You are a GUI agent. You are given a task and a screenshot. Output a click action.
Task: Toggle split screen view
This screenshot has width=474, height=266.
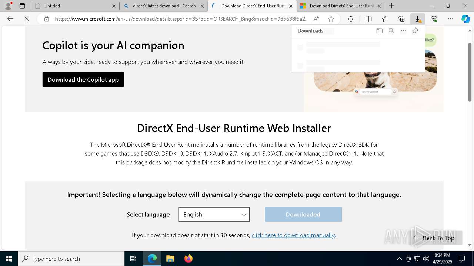(x=368, y=19)
